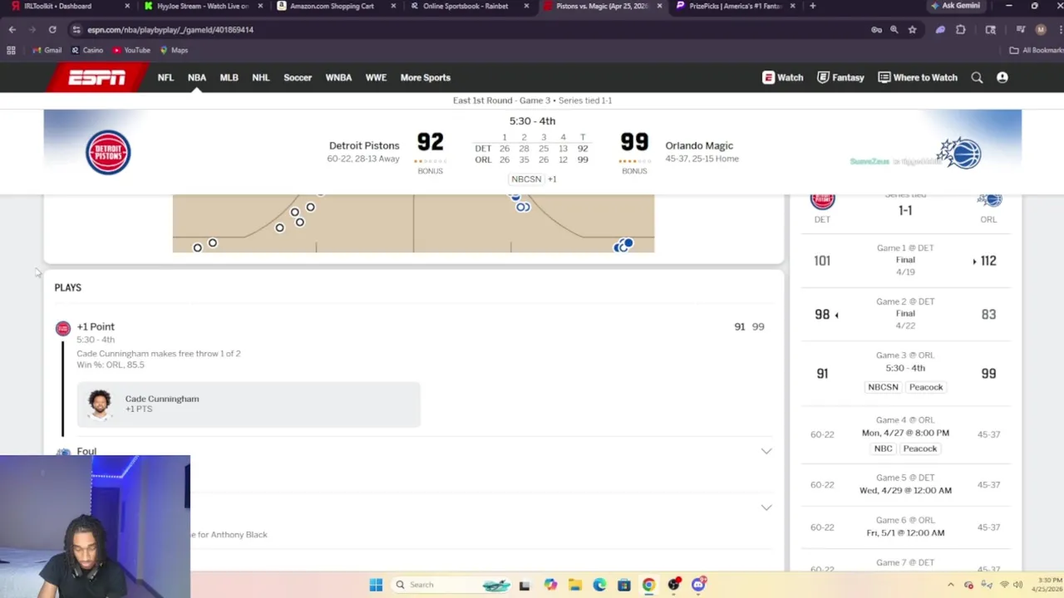1064x598 pixels.
Task: Click Pistons icon beside +1 Point play
Action: [63, 329]
